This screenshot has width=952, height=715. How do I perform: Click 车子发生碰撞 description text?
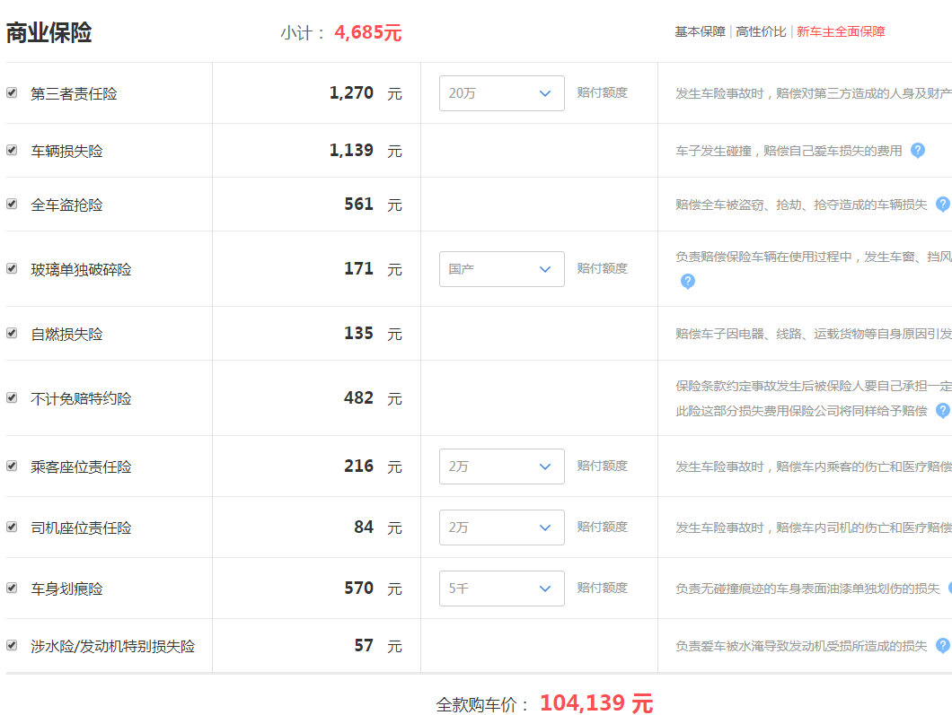pyautogui.click(x=789, y=151)
